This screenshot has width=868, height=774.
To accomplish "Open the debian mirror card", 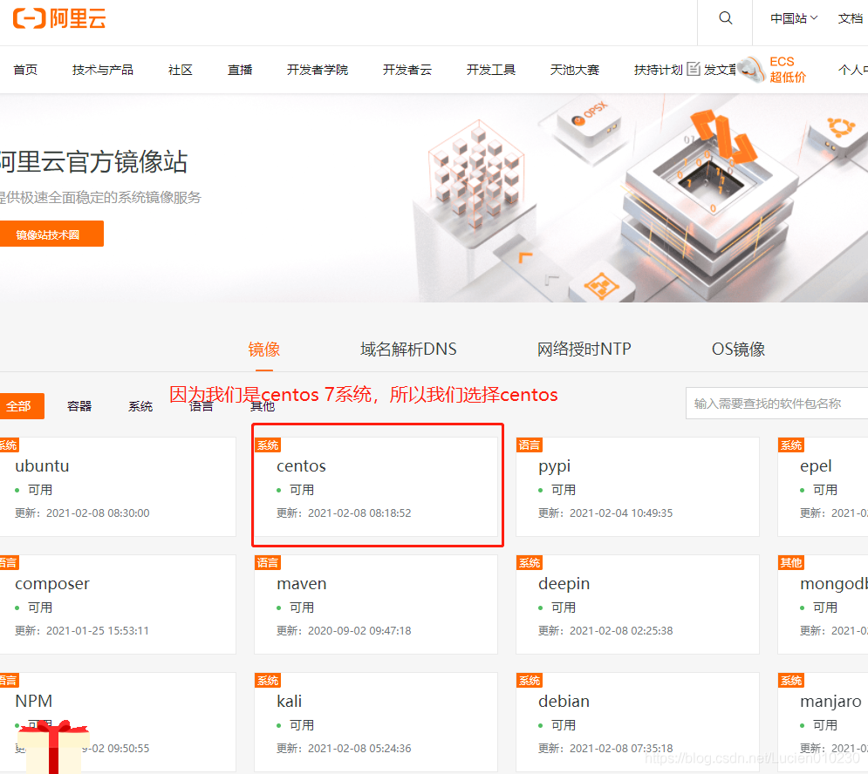I will tap(638, 722).
